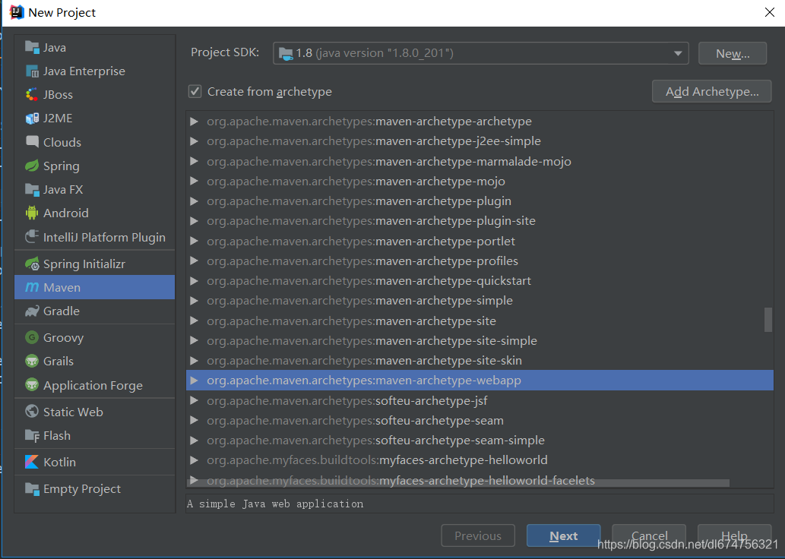The width and height of the screenshot is (785, 559).
Task: Select the Clouds icon
Action: [x=32, y=142]
